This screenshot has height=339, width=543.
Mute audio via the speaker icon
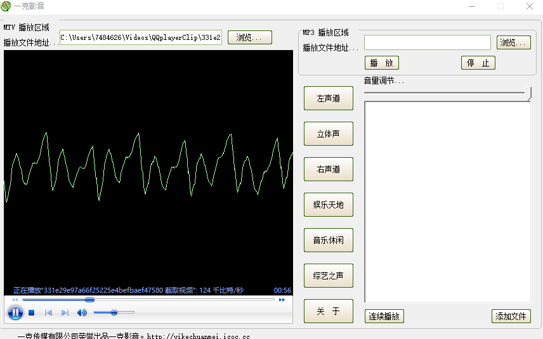[82, 313]
